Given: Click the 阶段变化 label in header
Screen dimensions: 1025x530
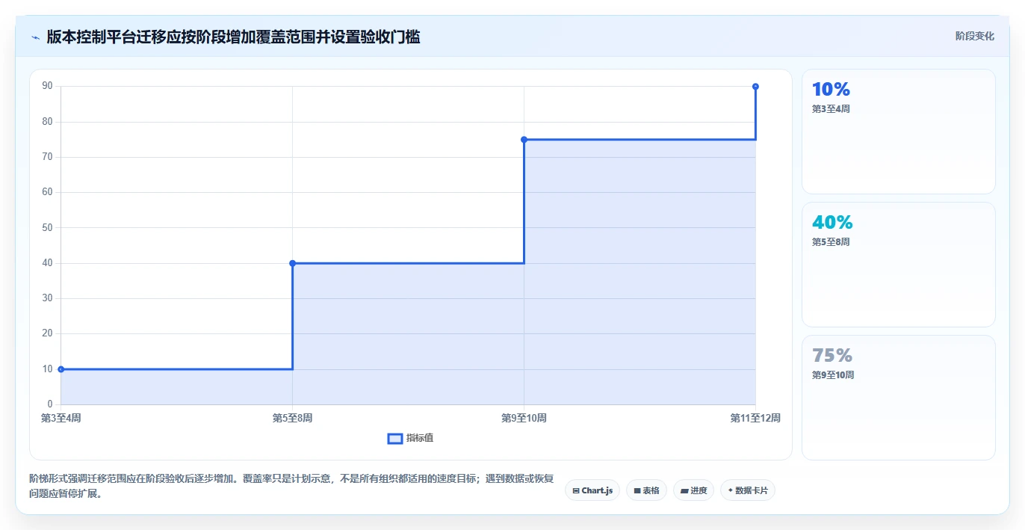Looking at the screenshot, I should (x=974, y=36).
